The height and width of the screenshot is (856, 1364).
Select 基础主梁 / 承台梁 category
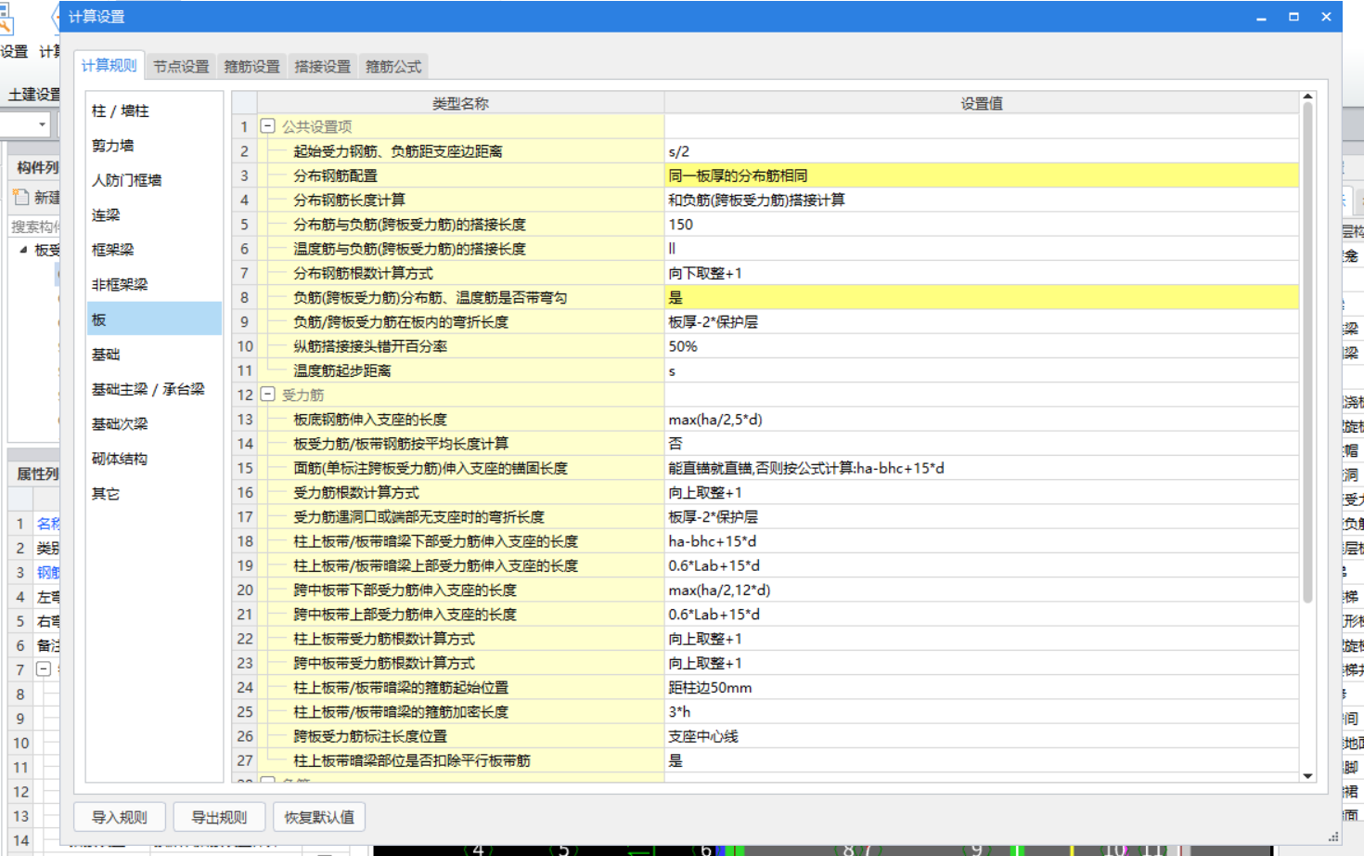[x=154, y=389]
